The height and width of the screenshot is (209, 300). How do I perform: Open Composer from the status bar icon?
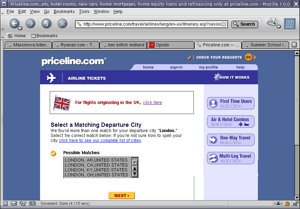tap(23, 203)
